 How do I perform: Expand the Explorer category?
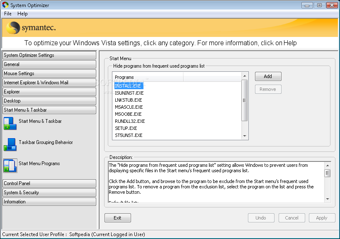coord(49,92)
